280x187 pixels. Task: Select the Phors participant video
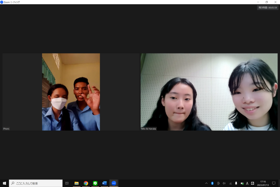(71, 92)
